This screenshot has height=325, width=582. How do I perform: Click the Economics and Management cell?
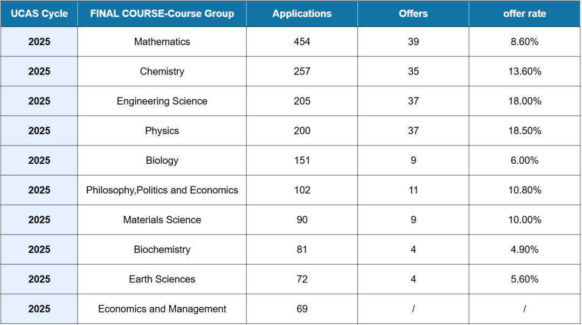pos(162,308)
